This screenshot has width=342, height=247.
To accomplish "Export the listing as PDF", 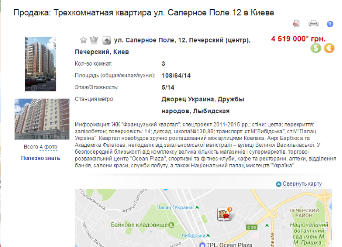I will click(x=296, y=24).
